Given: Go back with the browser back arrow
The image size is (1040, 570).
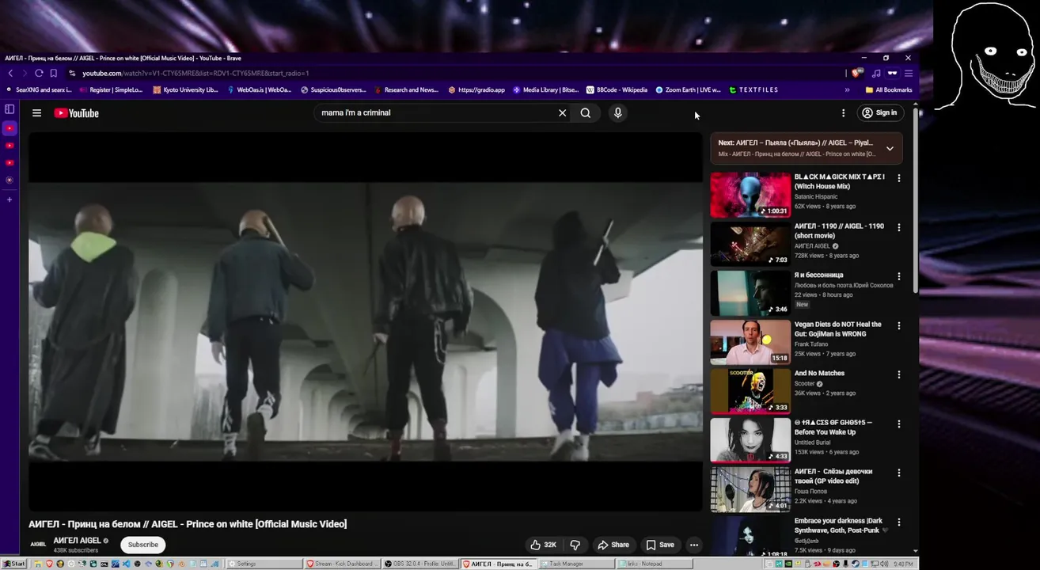Looking at the screenshot, I should [10, 73].
